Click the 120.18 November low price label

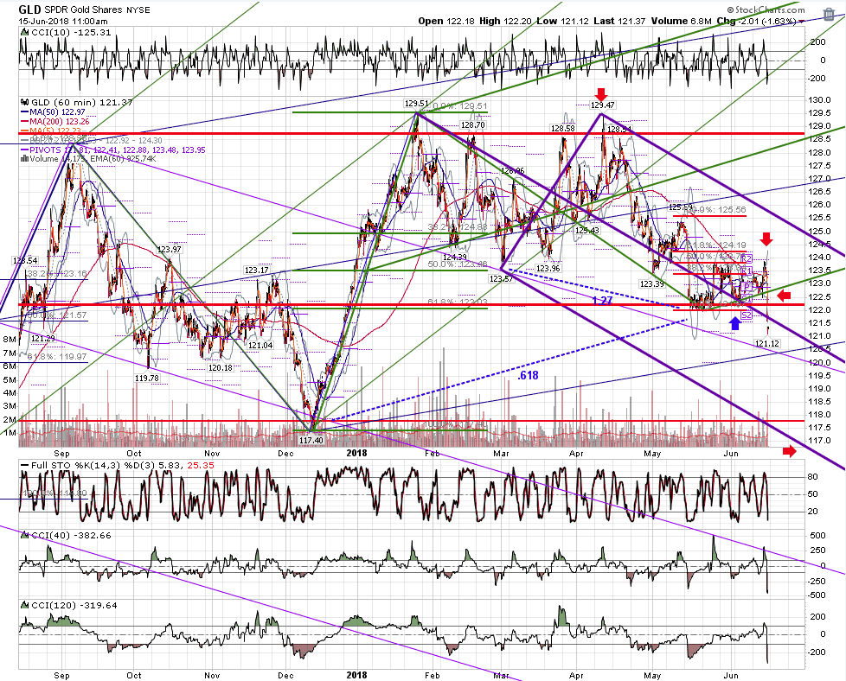pyautogui.click(x=220, y=368)
